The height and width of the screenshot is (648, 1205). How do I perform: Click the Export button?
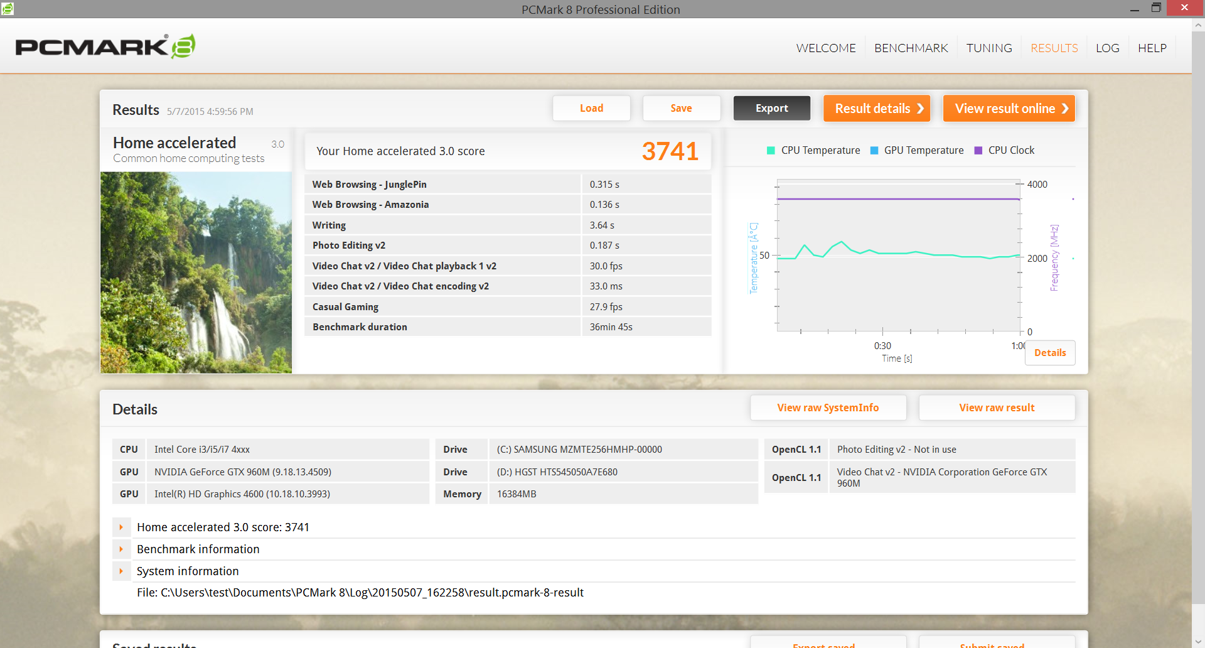click(x=772, y=108)
